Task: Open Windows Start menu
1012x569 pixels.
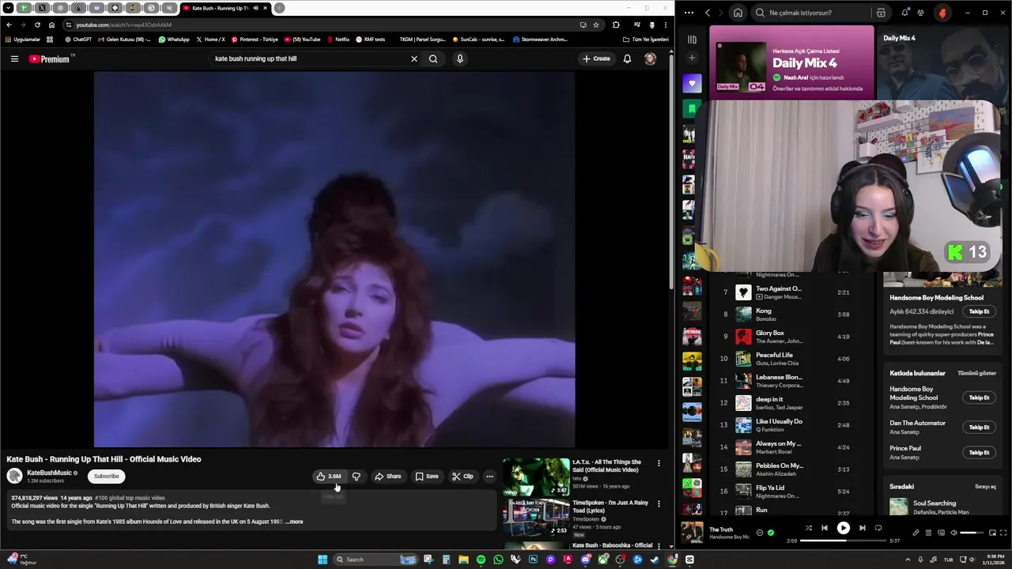Action: pos(323,560)
